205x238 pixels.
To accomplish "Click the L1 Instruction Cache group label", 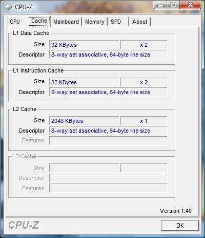I will pyautogui.click(x=38, y=70).
